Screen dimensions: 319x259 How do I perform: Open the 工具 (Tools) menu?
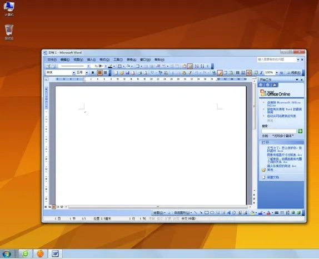118,59
